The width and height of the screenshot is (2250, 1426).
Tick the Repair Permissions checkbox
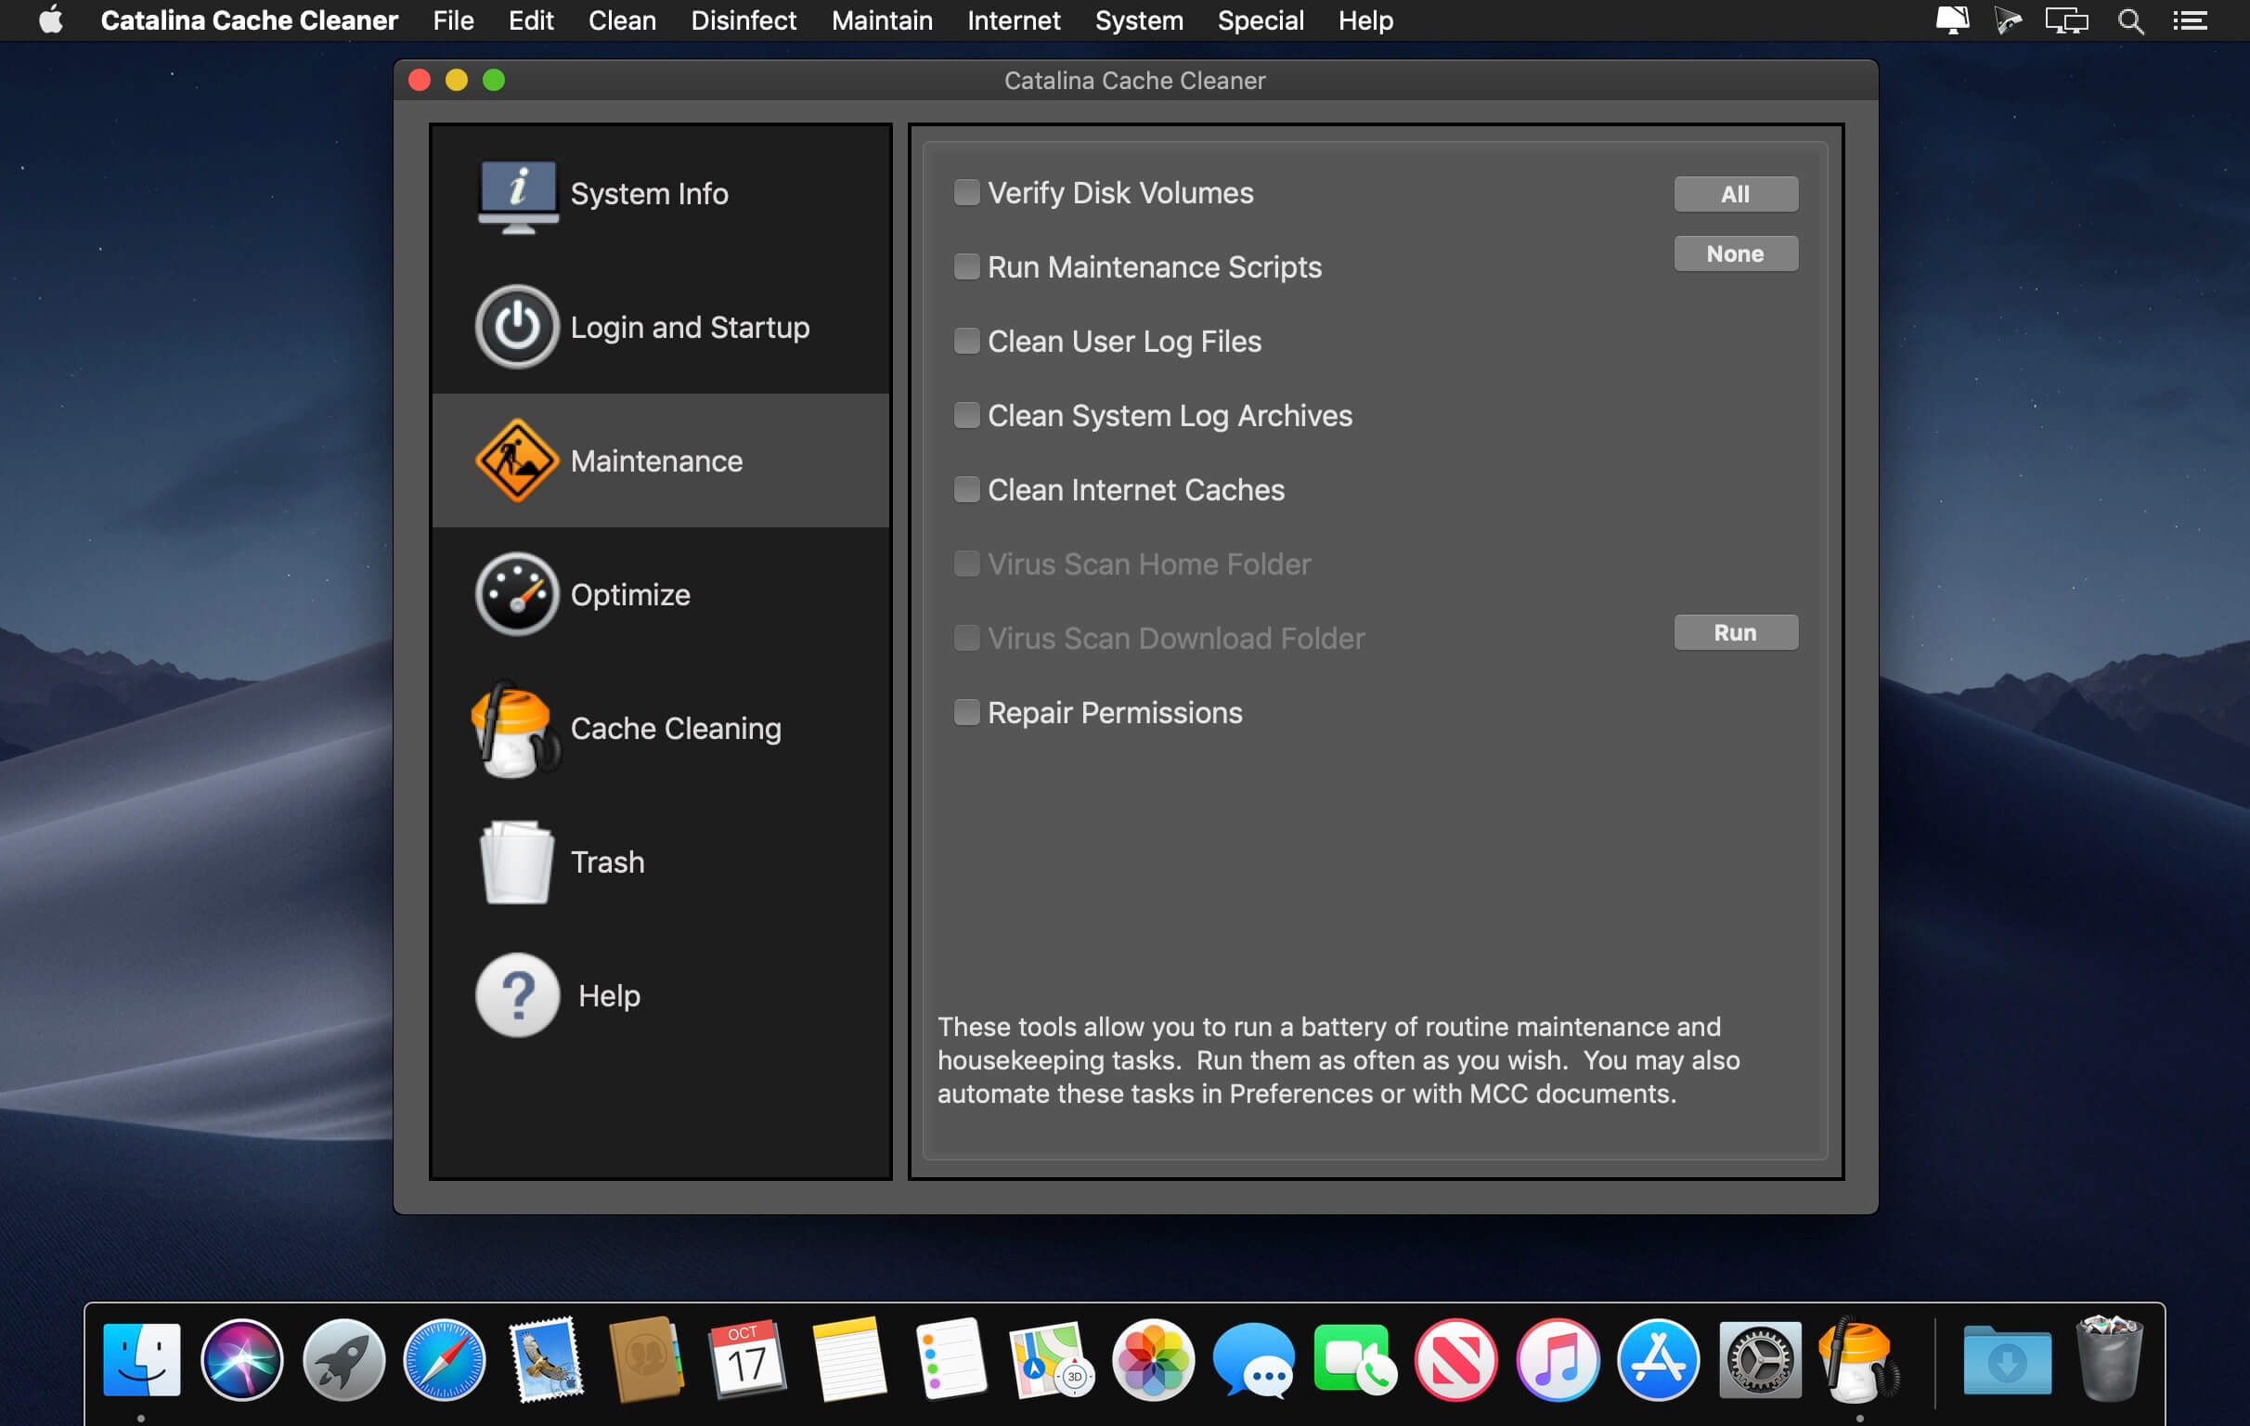click(x=966, y=713)
